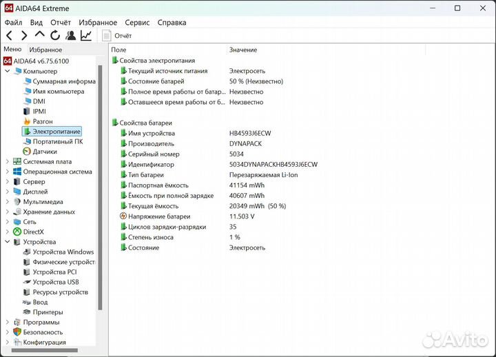The height and width of the screenshot is (357, 496).
Task: Expand the DirectX tree node
Action: coord(8,232)
